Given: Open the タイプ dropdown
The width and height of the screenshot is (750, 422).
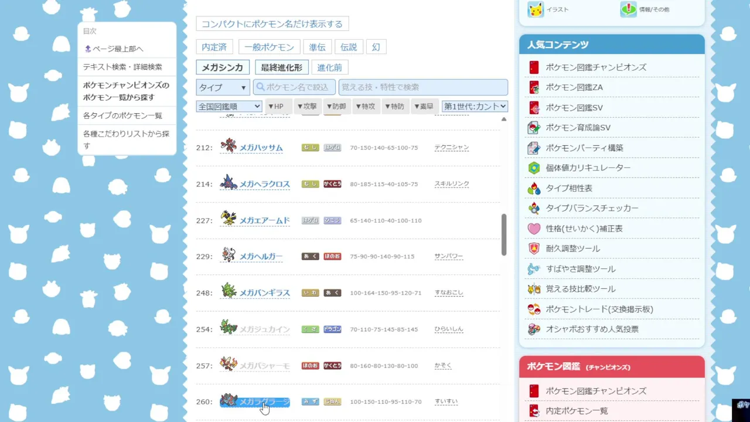Looking at the screenshot, I should click(223, 87).
